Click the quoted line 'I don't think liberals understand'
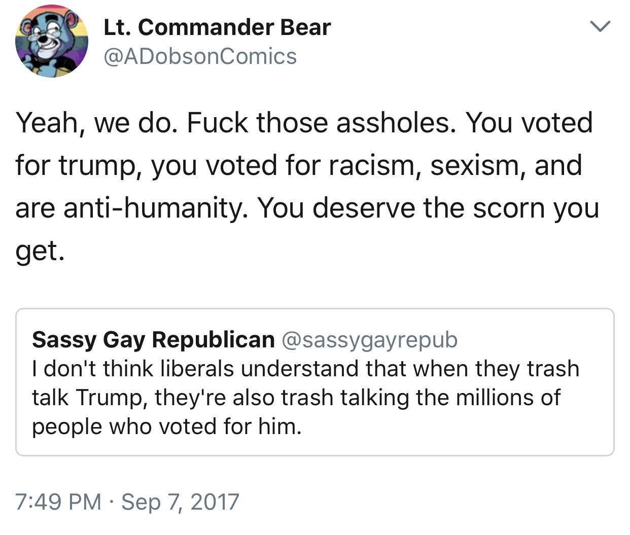This screenshot has width=630, height=535. pos(305,369)
